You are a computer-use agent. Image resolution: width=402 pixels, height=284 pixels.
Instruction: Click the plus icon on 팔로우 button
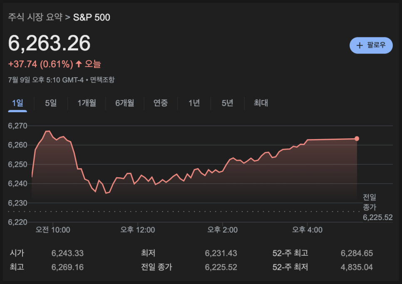point(360,46)
